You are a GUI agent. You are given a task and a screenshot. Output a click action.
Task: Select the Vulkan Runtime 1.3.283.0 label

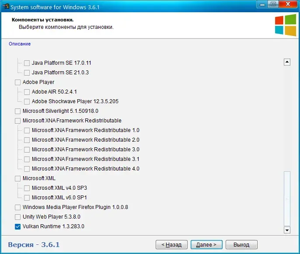coord(53,226)
